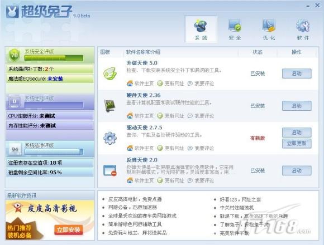324x245 pixels.
Task: Click the 魔法盾EQSecure 未安装 status
Action: pyautogui.click(x=55, y=79)
